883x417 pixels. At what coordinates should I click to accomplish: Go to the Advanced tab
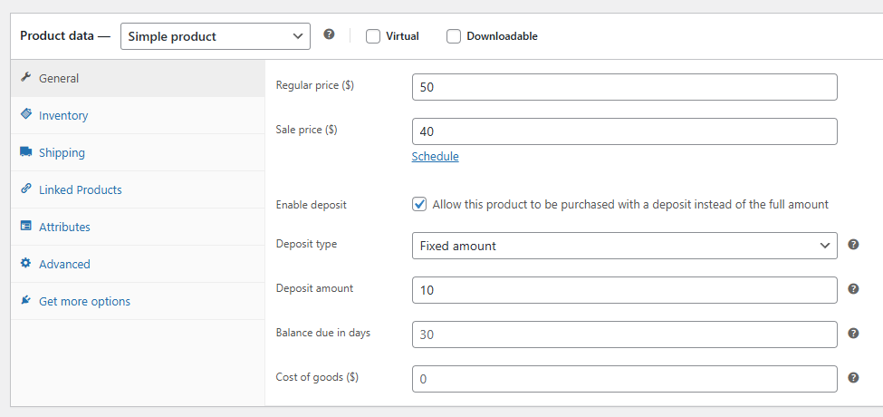[x=138, y=265]
